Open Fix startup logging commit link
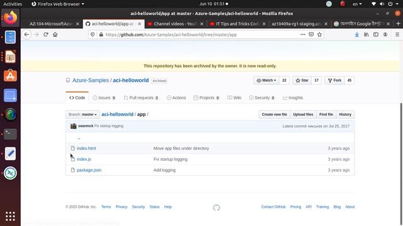Image resolution: width=403 pixels, height=226 pixels. point(109,126)
